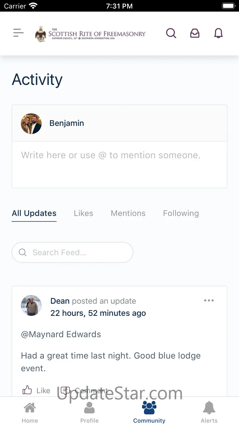Focus the write update text box

point(120,164)
